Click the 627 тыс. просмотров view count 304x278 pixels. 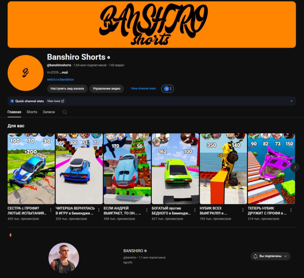pos(168,219)
